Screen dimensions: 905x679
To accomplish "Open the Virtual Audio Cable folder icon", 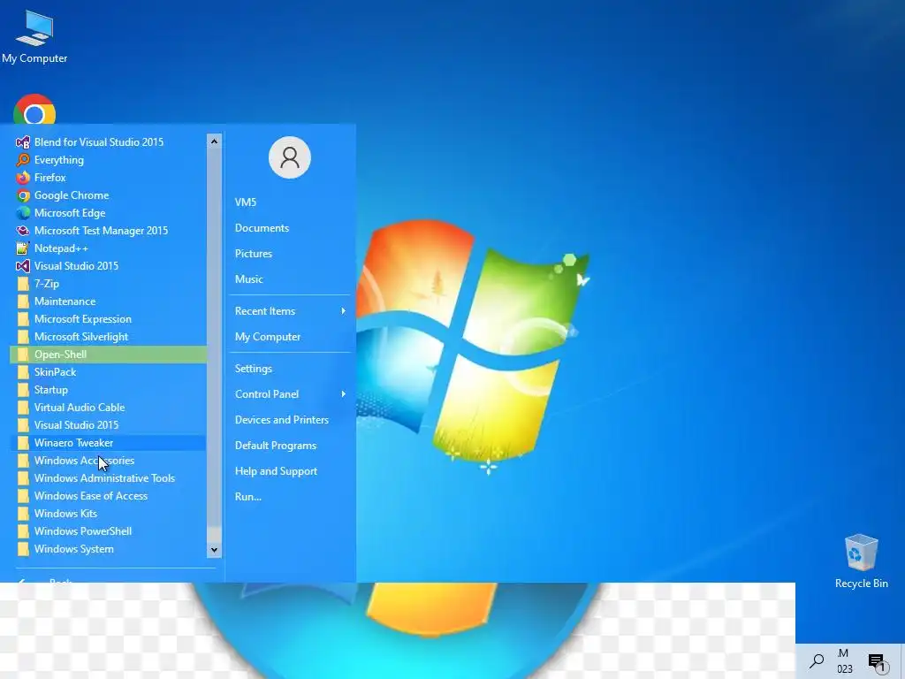I will tap(22, 407).
